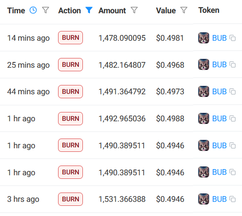
Task: Select value $0.4973
Action: 170,92
